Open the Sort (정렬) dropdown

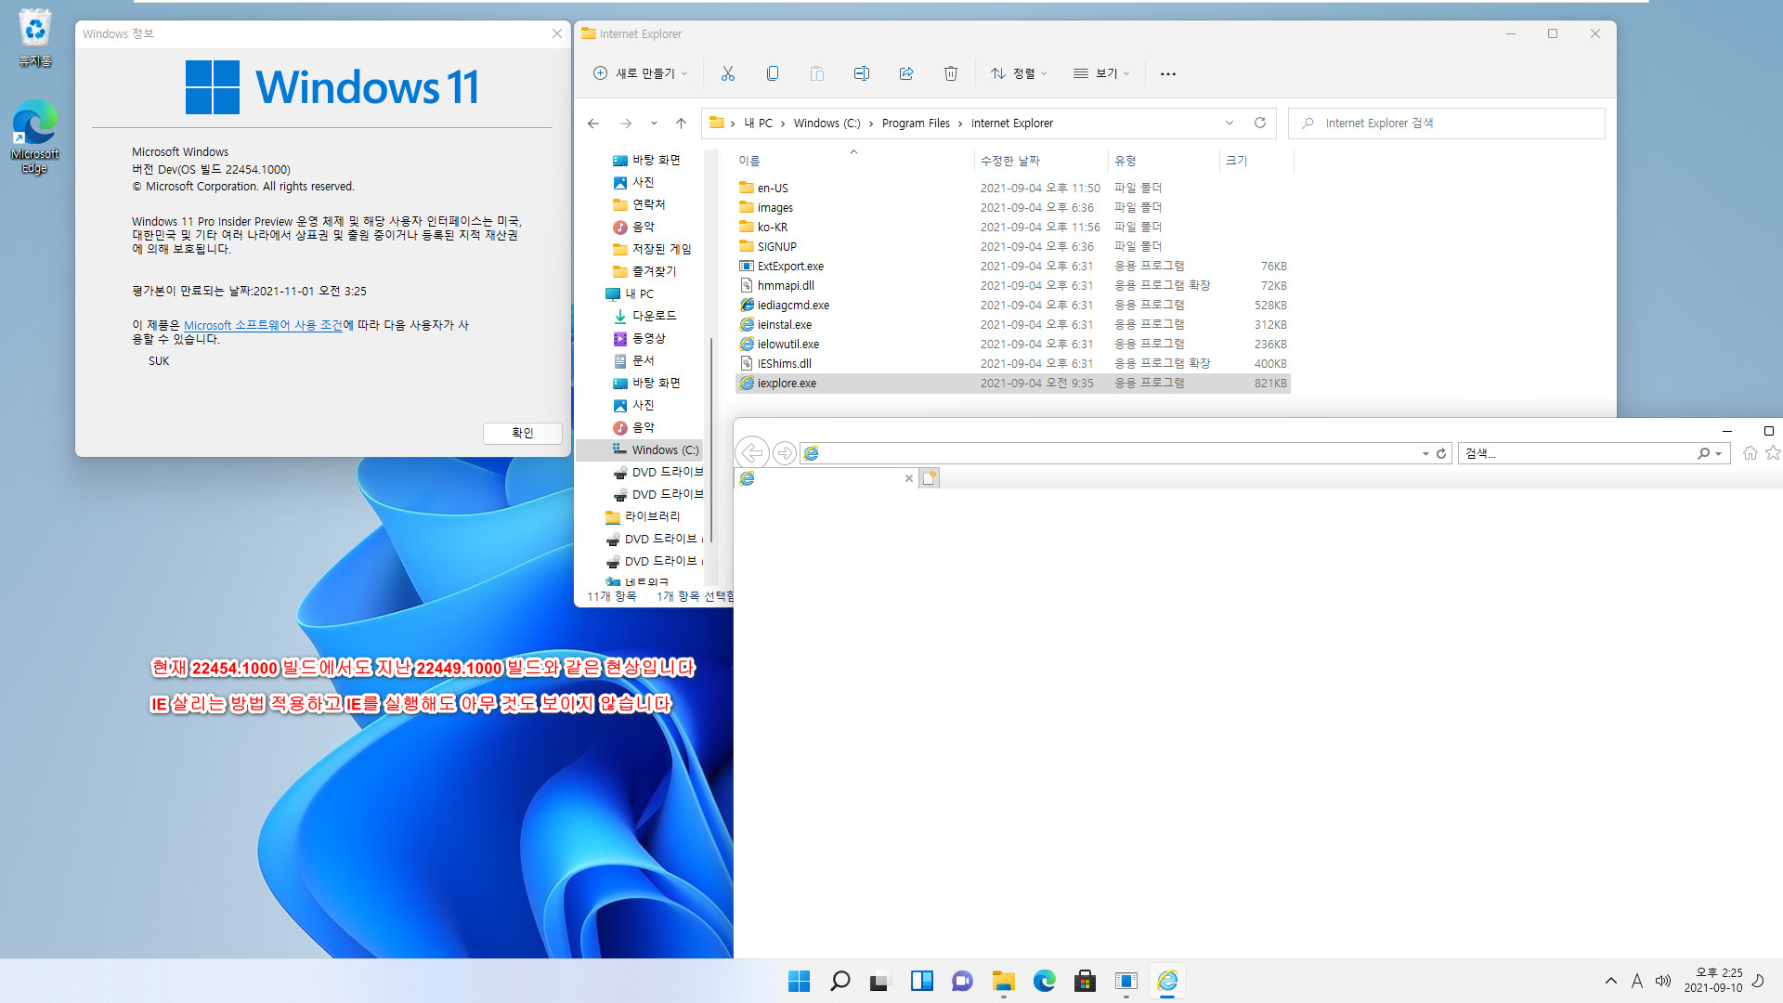tap(1019, 73)
